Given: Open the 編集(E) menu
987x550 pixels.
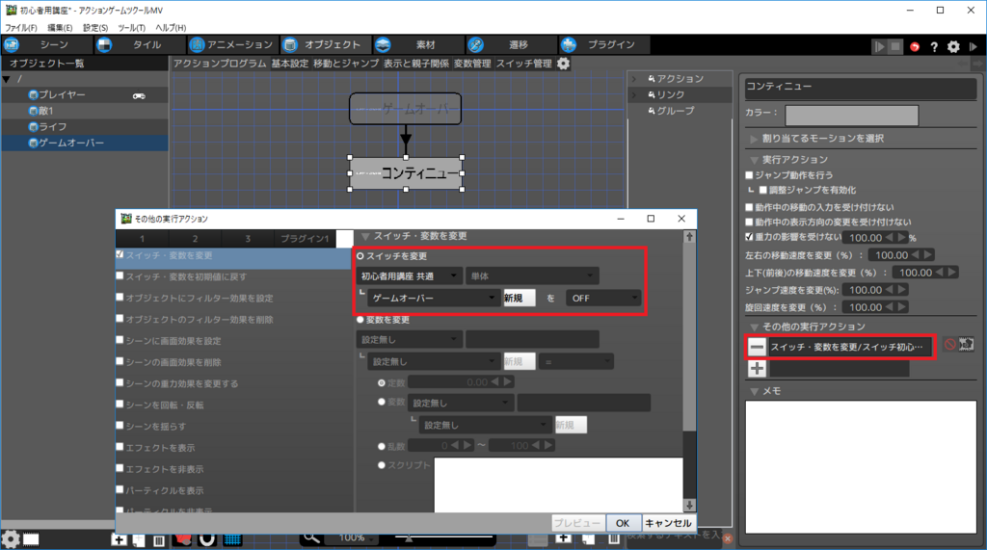Looking at the screenshot, I should coord(60,28).
